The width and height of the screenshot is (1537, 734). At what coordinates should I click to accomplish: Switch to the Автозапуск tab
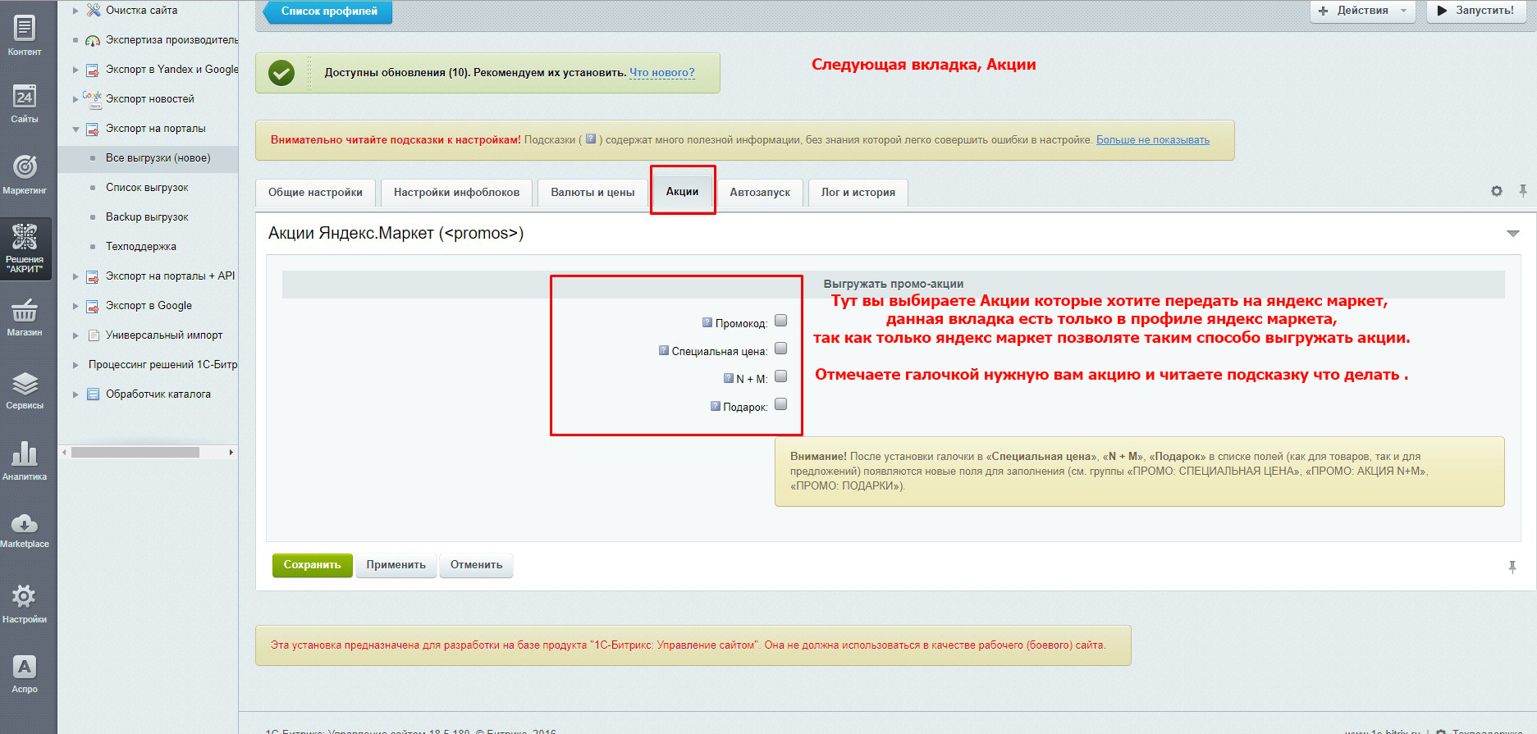tap(759, 193)
